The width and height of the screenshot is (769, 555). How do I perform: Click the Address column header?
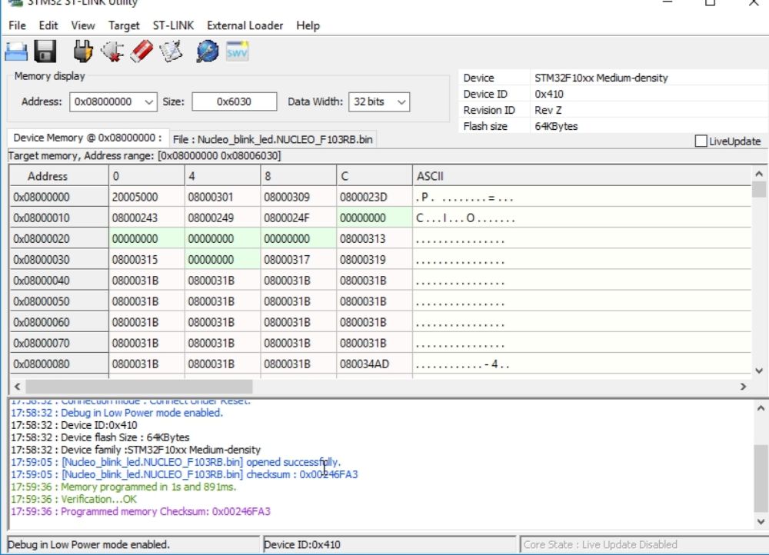point(59,176)
